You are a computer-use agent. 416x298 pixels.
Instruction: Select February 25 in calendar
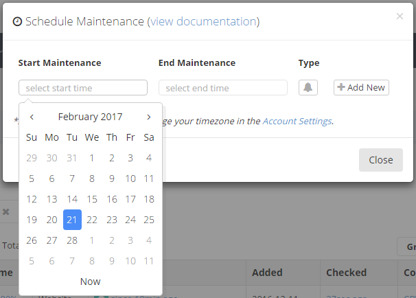tap(149, 220)
